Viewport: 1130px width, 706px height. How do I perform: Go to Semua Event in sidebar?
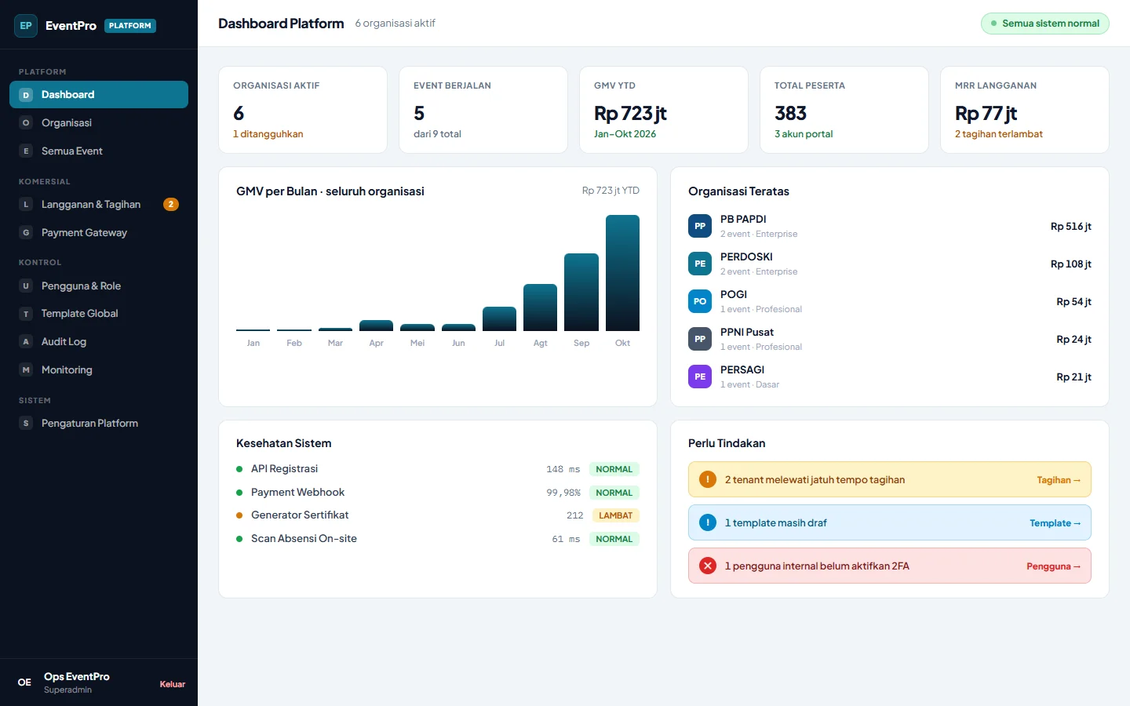(99, 151)
